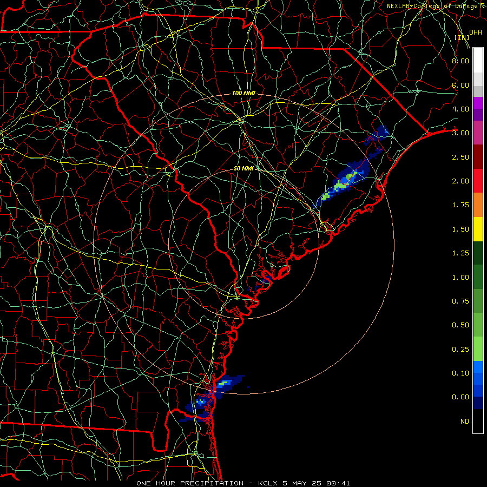Click the 2.50 legend value
Screen dimensions: 487x487
point(460,157)
